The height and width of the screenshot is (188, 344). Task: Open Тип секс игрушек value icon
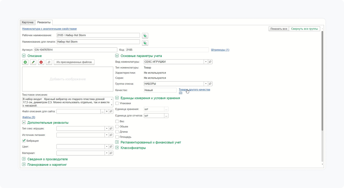111,129
